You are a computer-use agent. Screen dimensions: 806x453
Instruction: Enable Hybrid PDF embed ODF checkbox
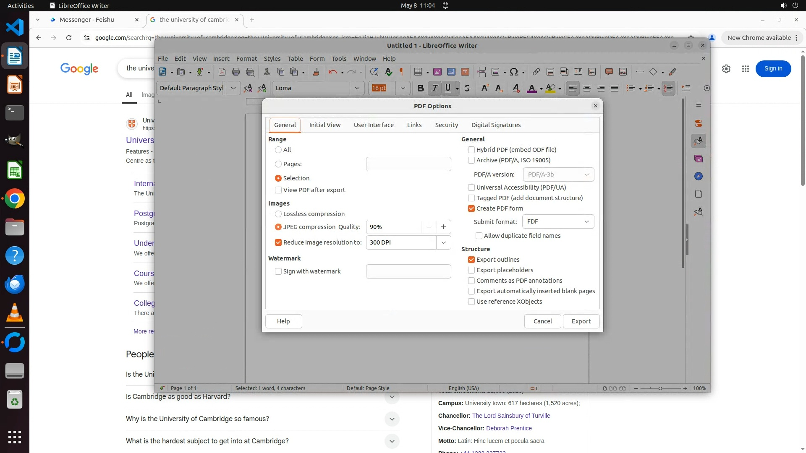coord(471,150)
